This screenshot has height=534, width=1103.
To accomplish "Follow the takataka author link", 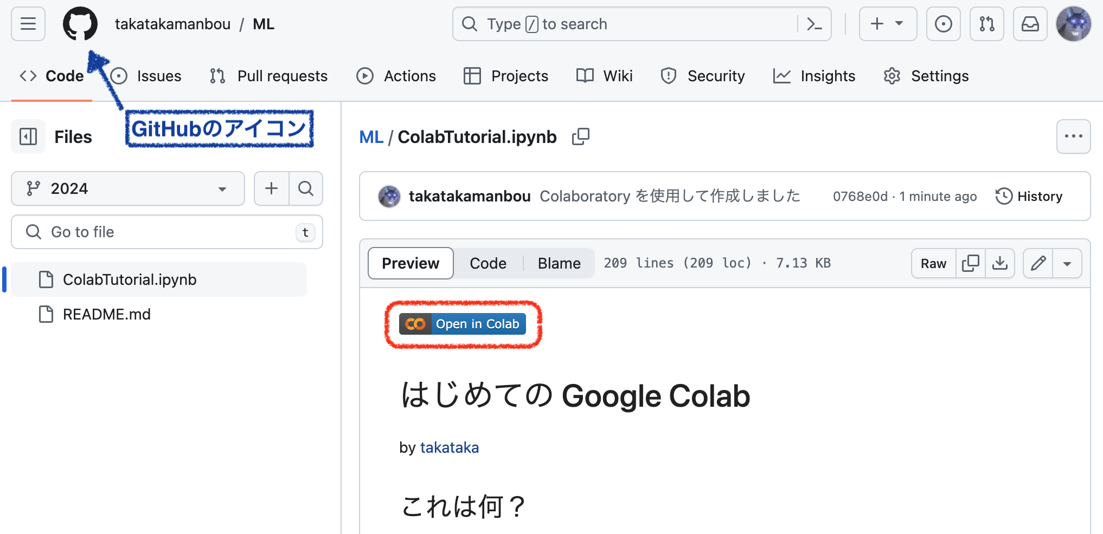I will tap(450, 447).
